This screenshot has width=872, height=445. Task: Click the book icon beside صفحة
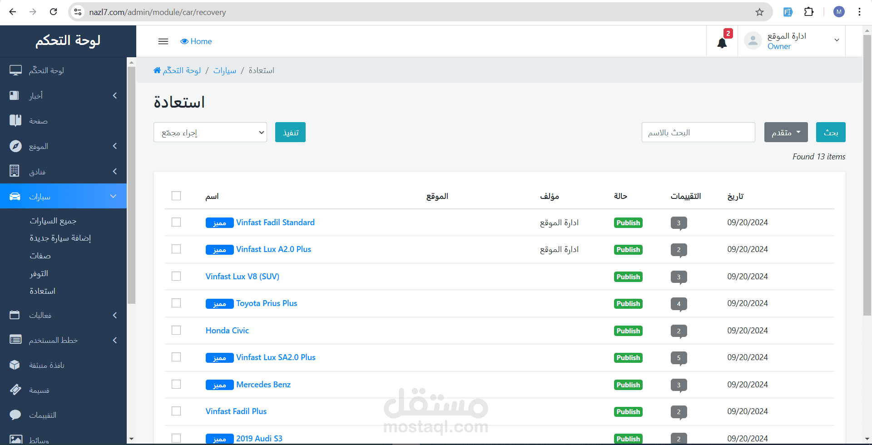point(15,120)
